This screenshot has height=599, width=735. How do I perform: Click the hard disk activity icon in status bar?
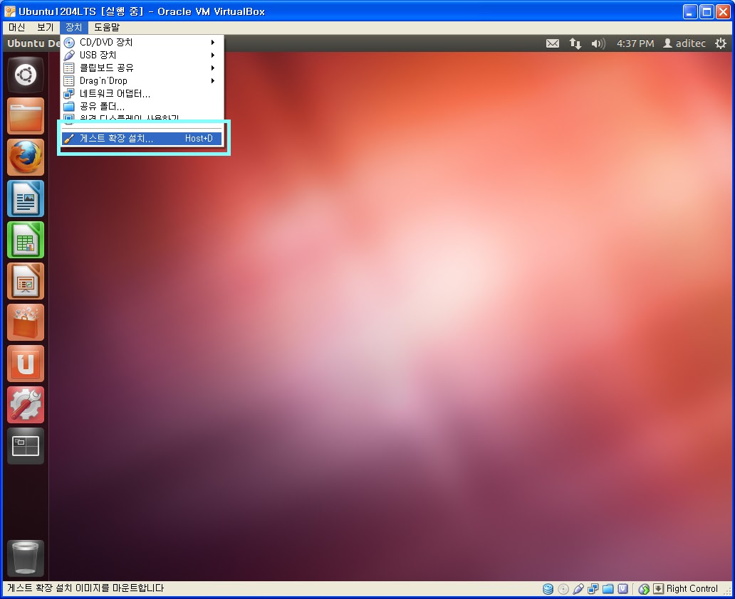[547, 588]
